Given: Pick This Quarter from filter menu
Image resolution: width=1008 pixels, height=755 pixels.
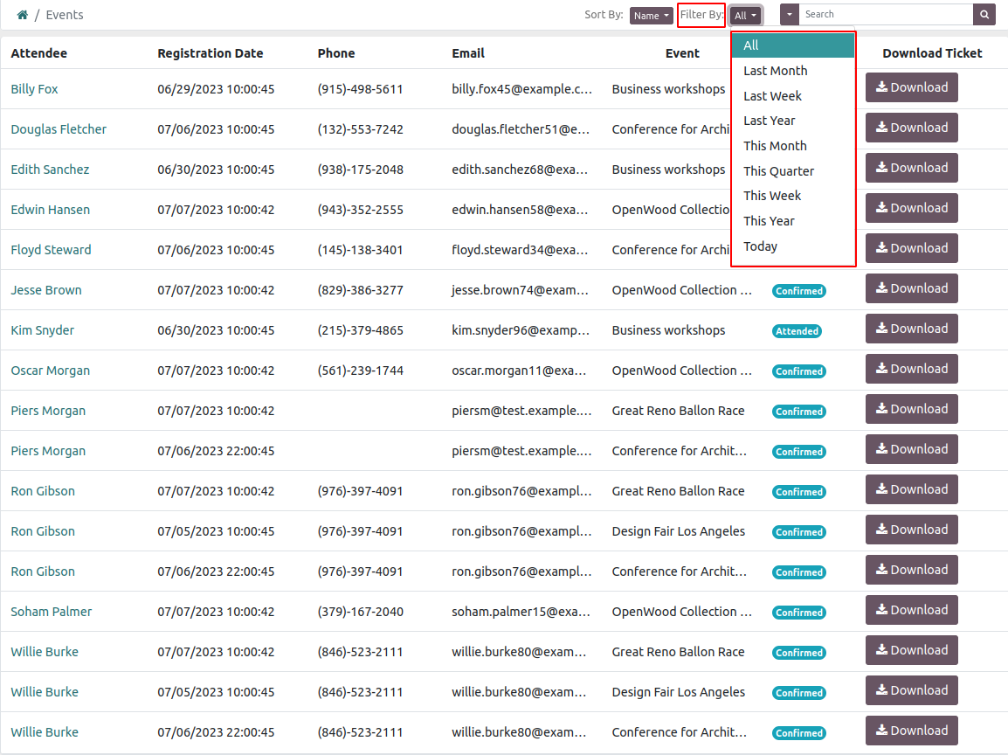Looking at the screenshot, I should click(793, 170).
